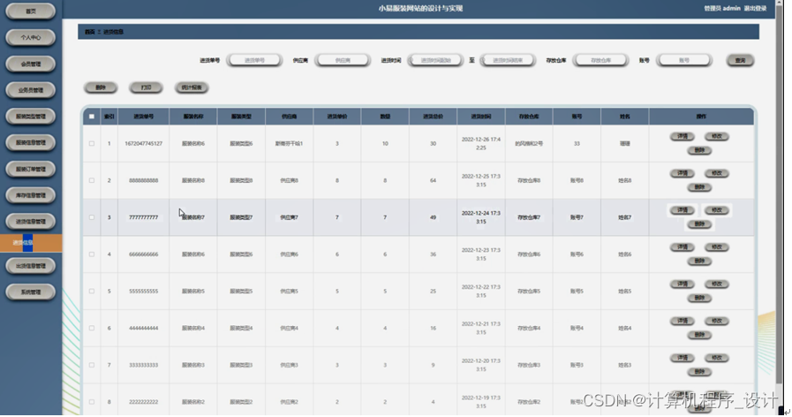The width and height of the screenshot is (792, 417).
Task: Click 删除 in row 5 actions
Action: [x=699, y=299]
